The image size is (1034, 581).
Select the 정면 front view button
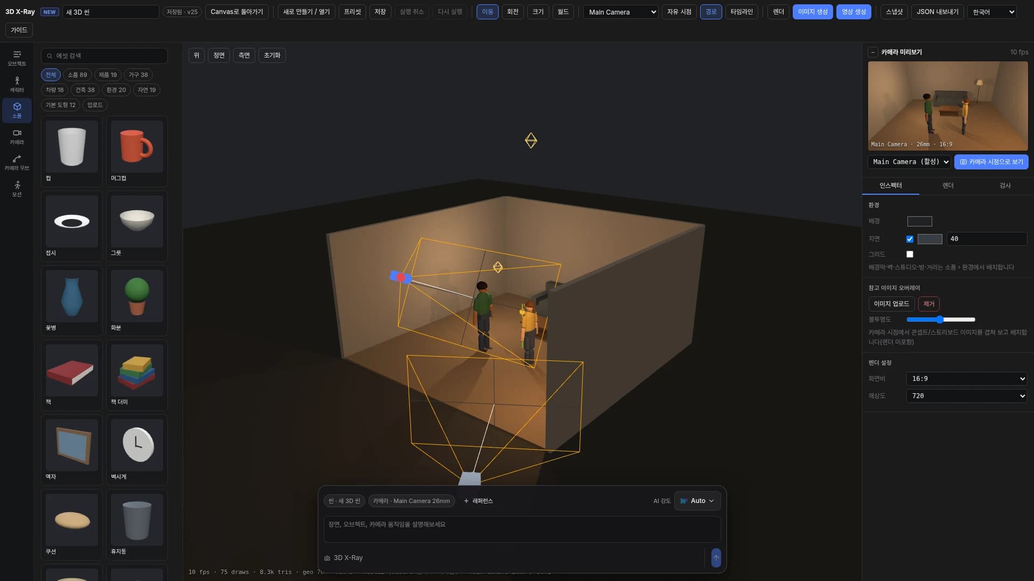219,55
